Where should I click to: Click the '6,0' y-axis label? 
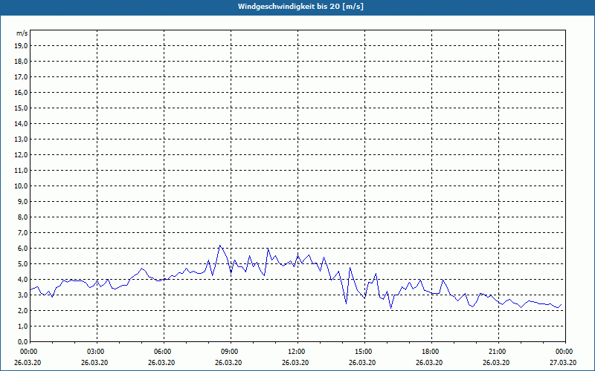(22, 249)
